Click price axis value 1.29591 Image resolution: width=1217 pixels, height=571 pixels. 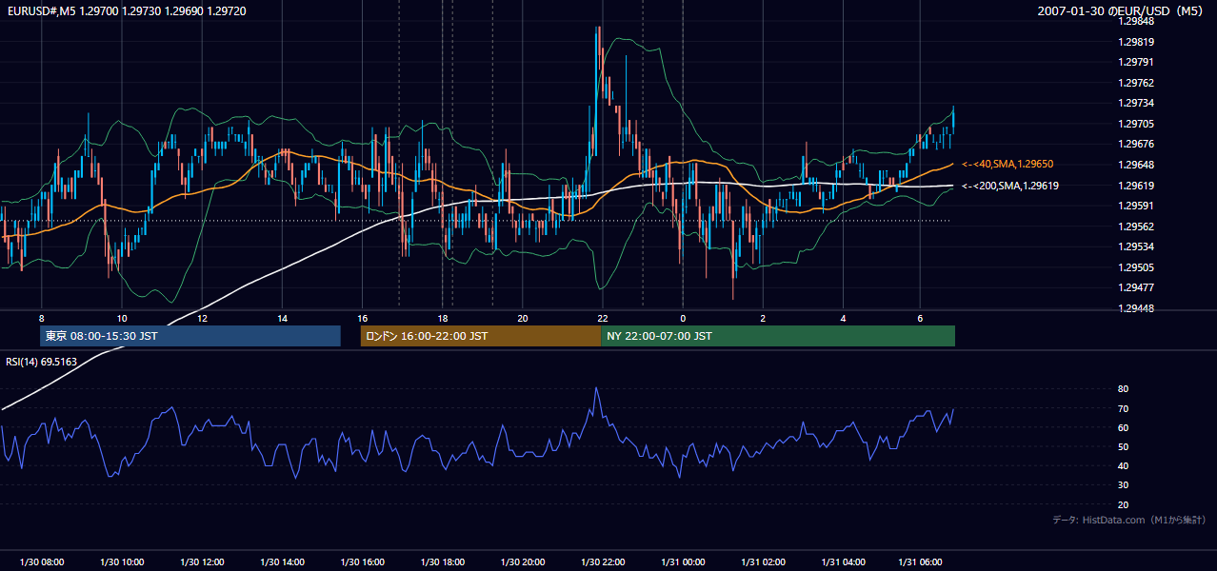pyautogui.click(x=1136, y=206)
